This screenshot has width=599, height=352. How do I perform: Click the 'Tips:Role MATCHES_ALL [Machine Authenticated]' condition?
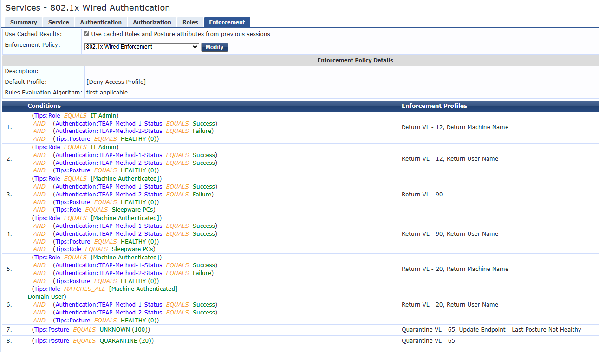point(104,289)
